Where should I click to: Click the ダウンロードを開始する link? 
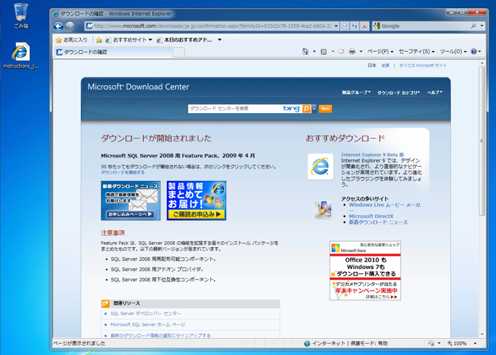tap(123, 172)
